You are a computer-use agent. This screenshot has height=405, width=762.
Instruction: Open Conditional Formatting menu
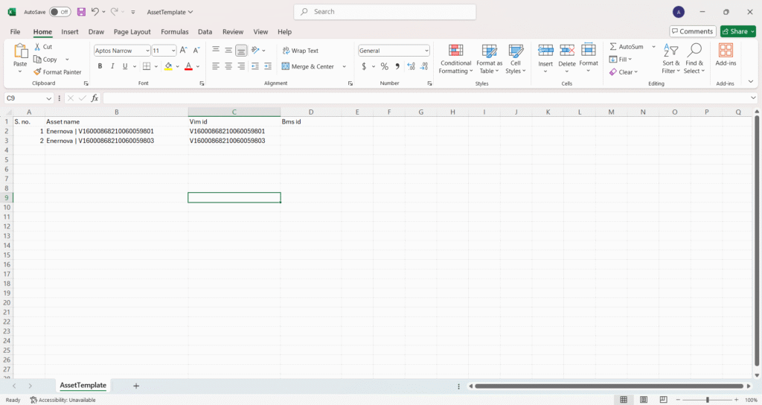tap(455, 59)
